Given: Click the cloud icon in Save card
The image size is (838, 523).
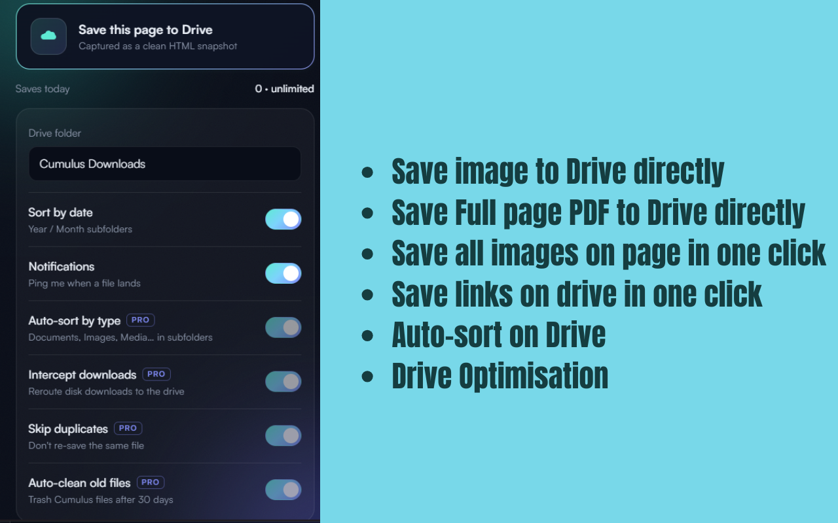Looking at the screenshot, I should pos(48,36).
